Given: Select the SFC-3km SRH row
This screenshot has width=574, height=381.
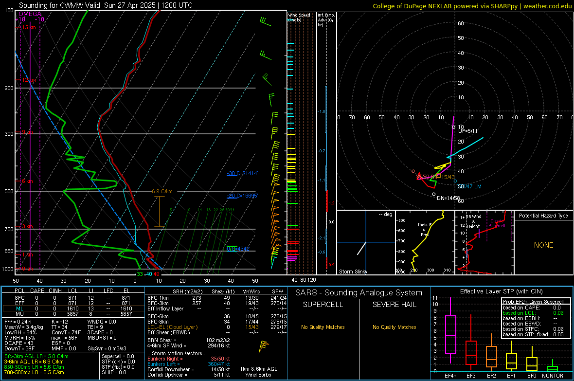Looking at the screenshot, I should pyautogui.click(x=217, y=303).
